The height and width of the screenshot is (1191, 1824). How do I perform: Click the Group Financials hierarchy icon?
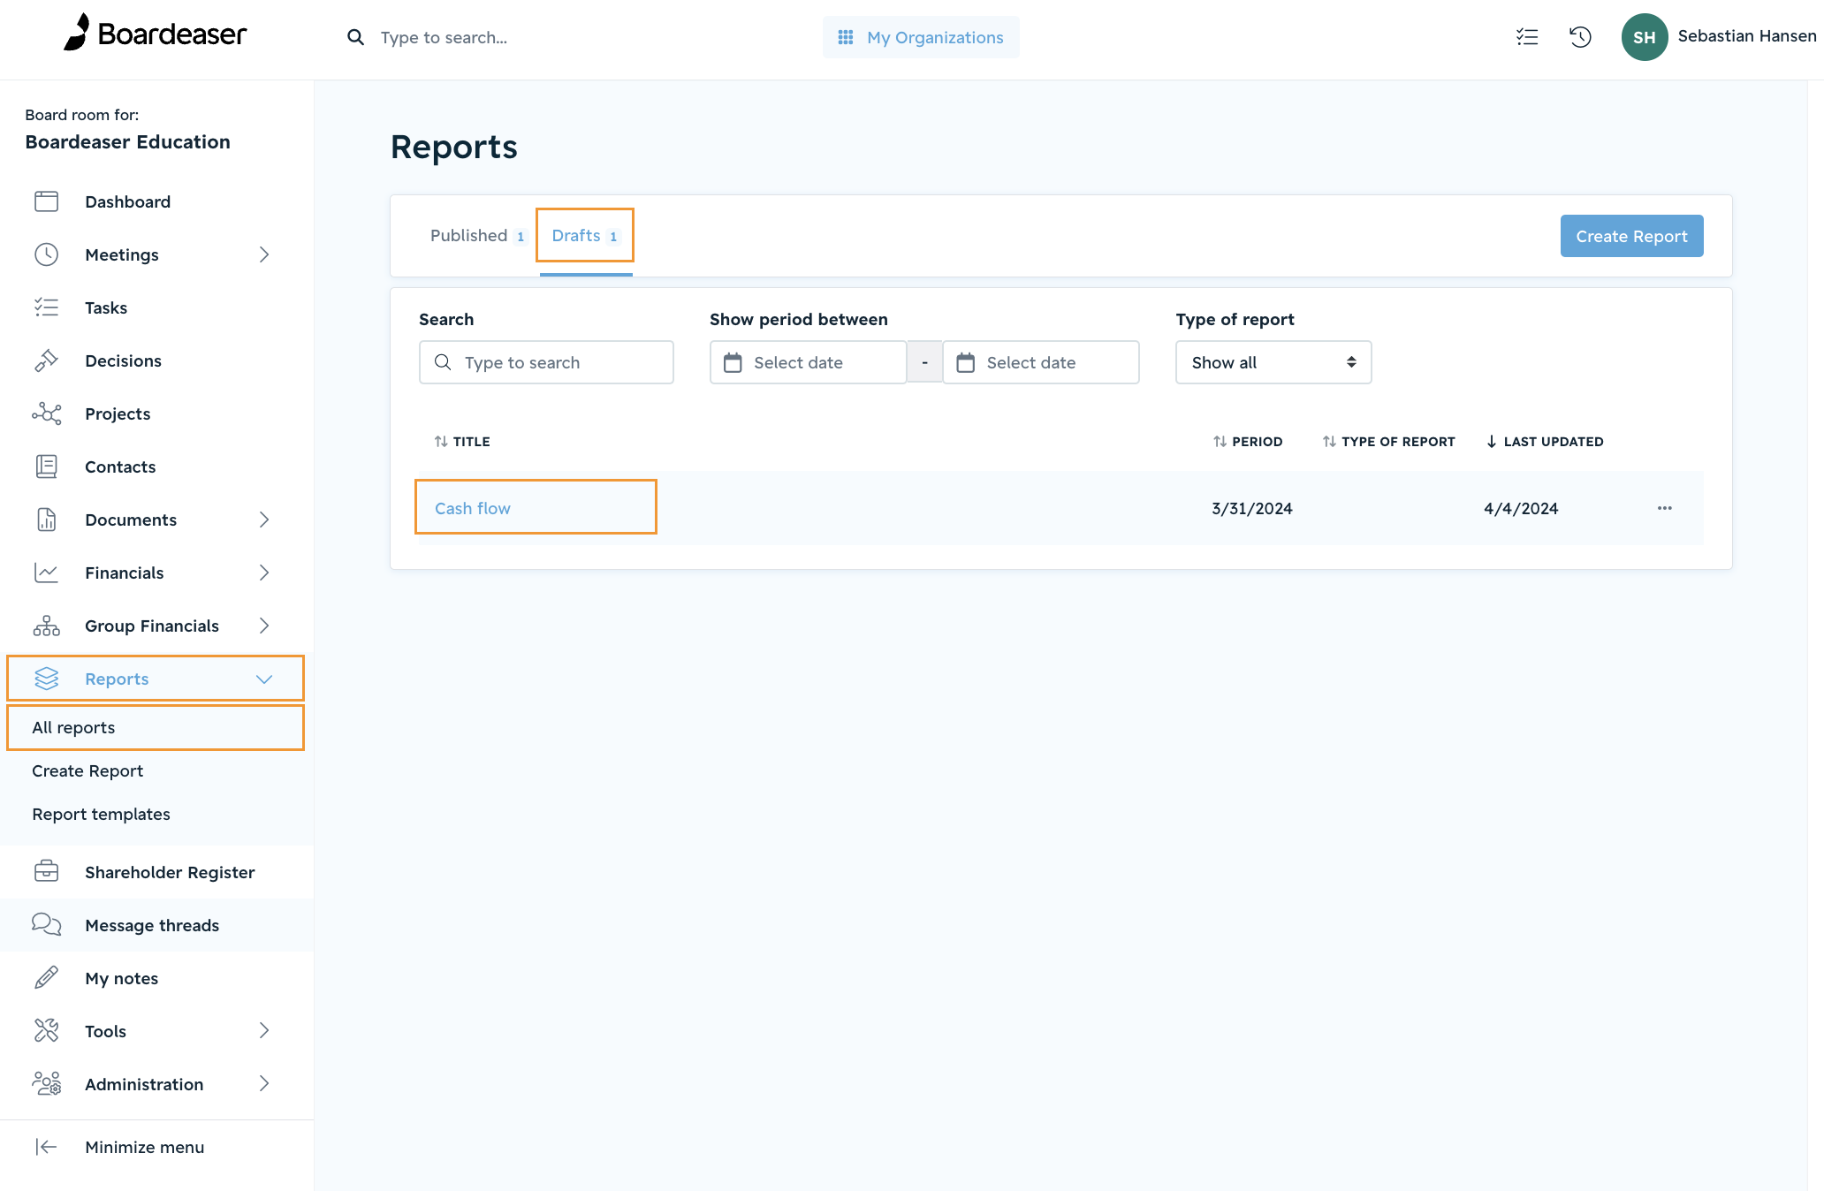point(46,626)
